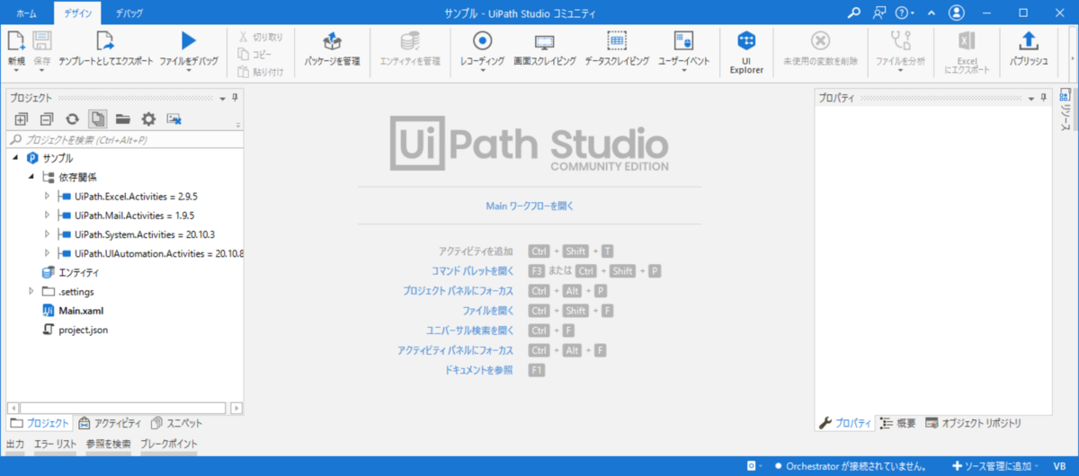
Task: Click ドキュメントを参照 link
Action: click(478, 369)
